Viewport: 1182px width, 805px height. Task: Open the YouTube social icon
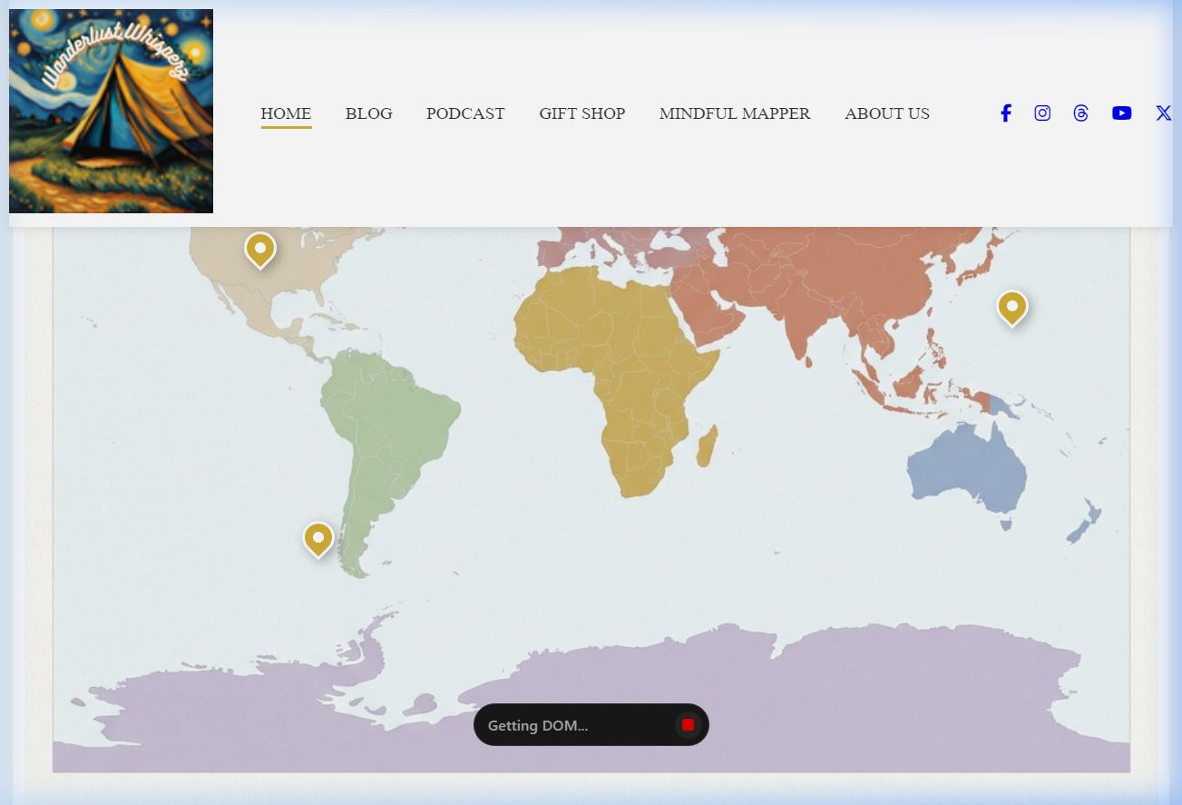(1121, 113)
